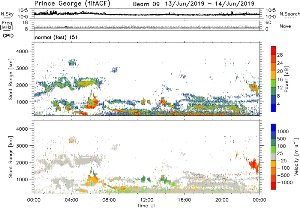The height and width of the screenshot is (208, 300).
Task: Click the '4' tick on the Power scale
Action: point(279,104)
